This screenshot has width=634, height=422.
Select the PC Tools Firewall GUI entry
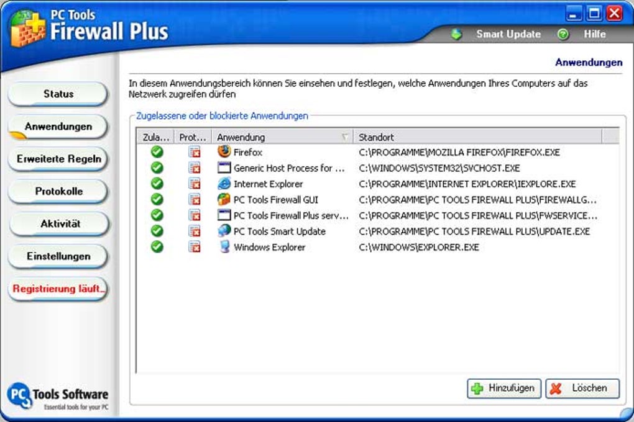coord(276,199)
